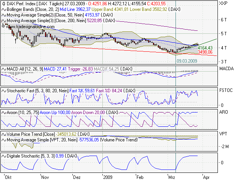Click the MACD 27,41 value
240x180 pixels.
coord(55,69)
